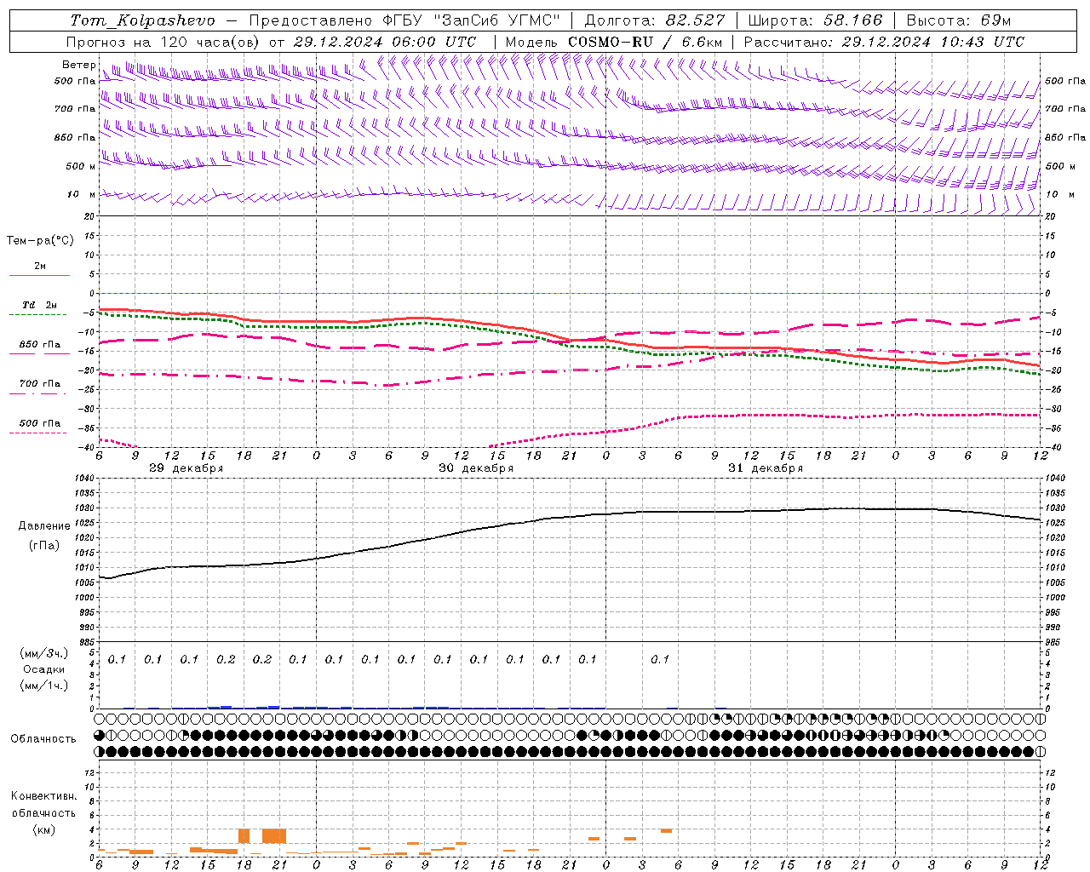Select the 700 гПа temperature legend entry
The image size is (1090, 872).
(40, 384)
